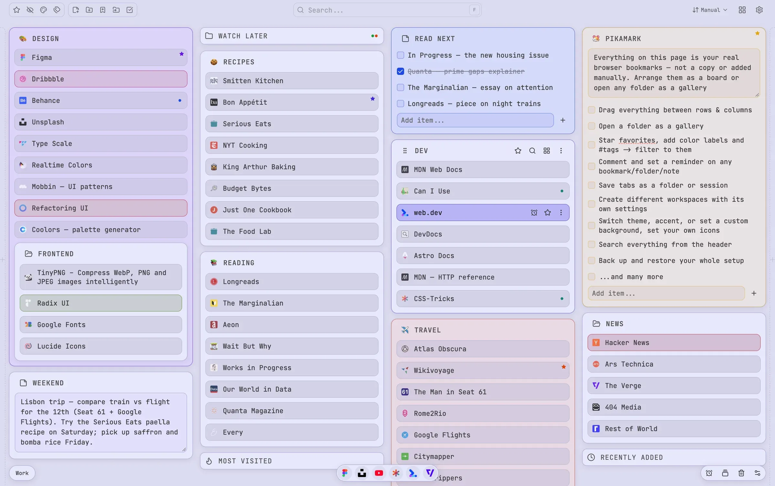Screen dimensions: 775x486
Task: Click the Pikamark note description text area
Action: click(674, 73)
